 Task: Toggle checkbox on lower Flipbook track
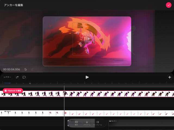[5, 111]
